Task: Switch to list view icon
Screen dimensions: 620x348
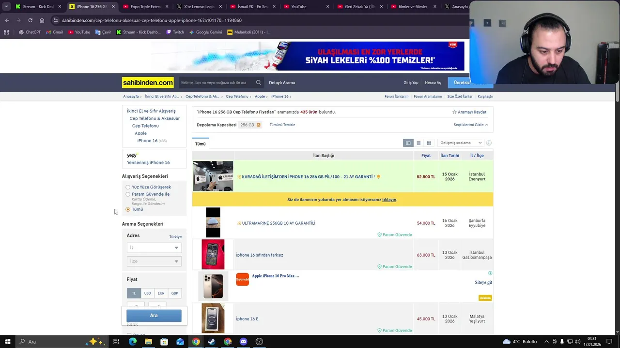Action: click(418, 143)
